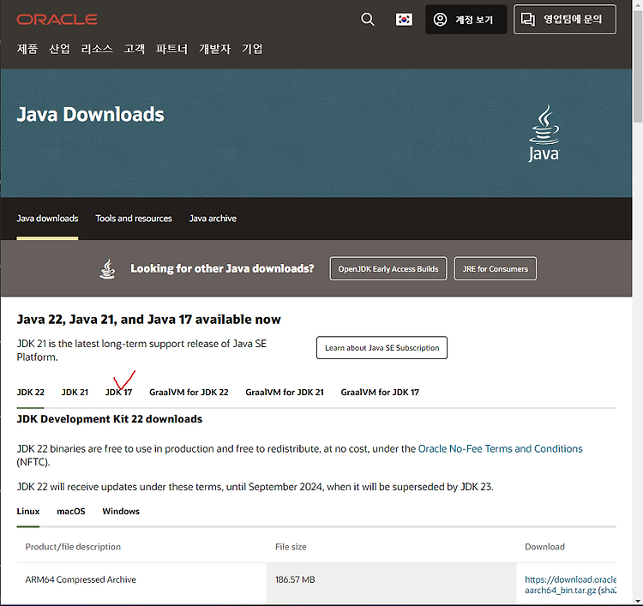Open the 기업 menu
This screenshot has height=606, width=643.
252,49
